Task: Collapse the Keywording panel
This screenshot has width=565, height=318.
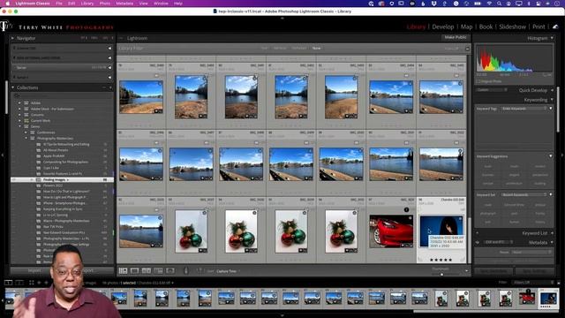Action: click(x=552, y=100)
